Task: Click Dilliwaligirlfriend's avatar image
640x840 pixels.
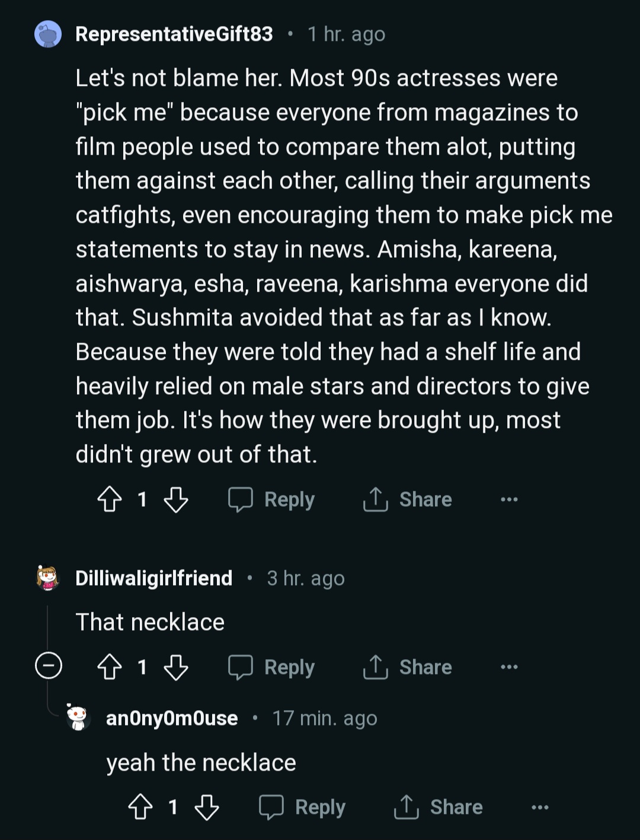Action: click(48, 578)
